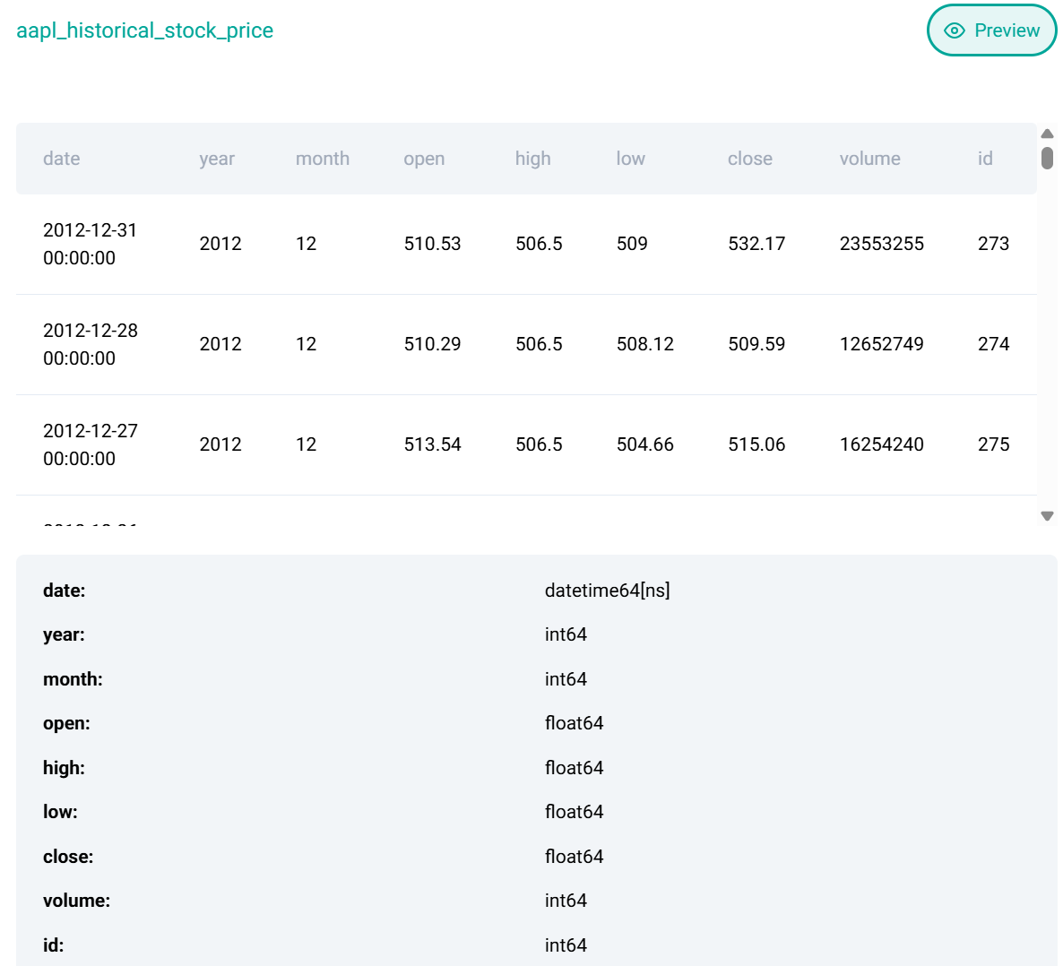Click id value 273
1063x966 pixels.
(993, 244)
